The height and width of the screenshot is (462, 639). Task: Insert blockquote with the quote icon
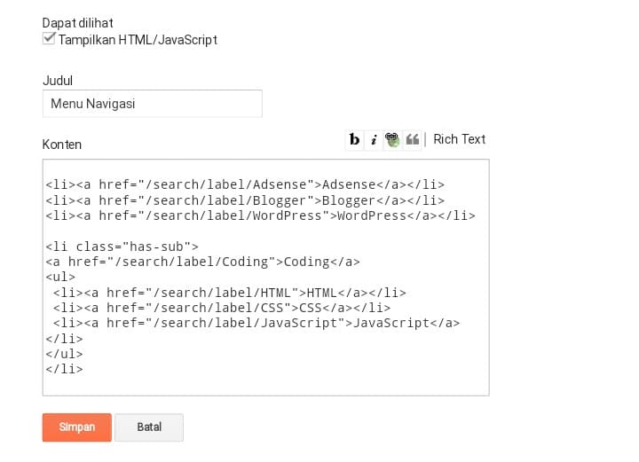413,139
